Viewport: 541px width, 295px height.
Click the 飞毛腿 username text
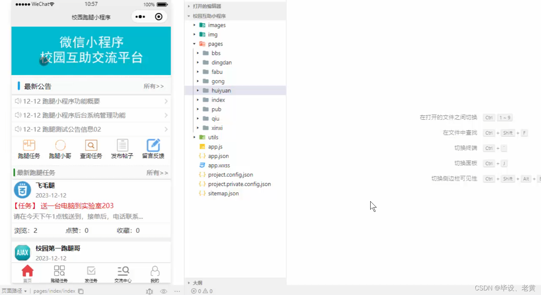point(45,186)
